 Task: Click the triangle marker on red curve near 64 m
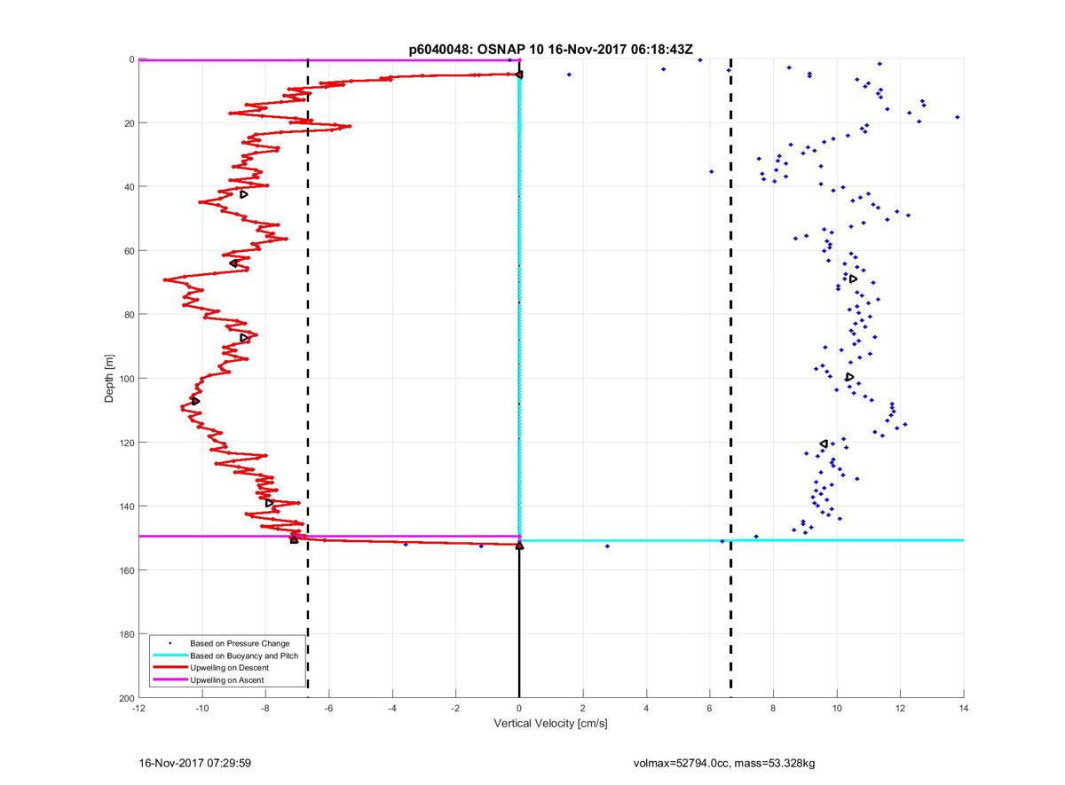(233, 263)
